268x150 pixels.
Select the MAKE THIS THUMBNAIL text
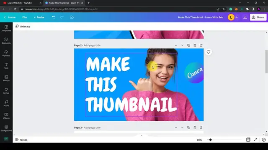click(x=131, y=85)
